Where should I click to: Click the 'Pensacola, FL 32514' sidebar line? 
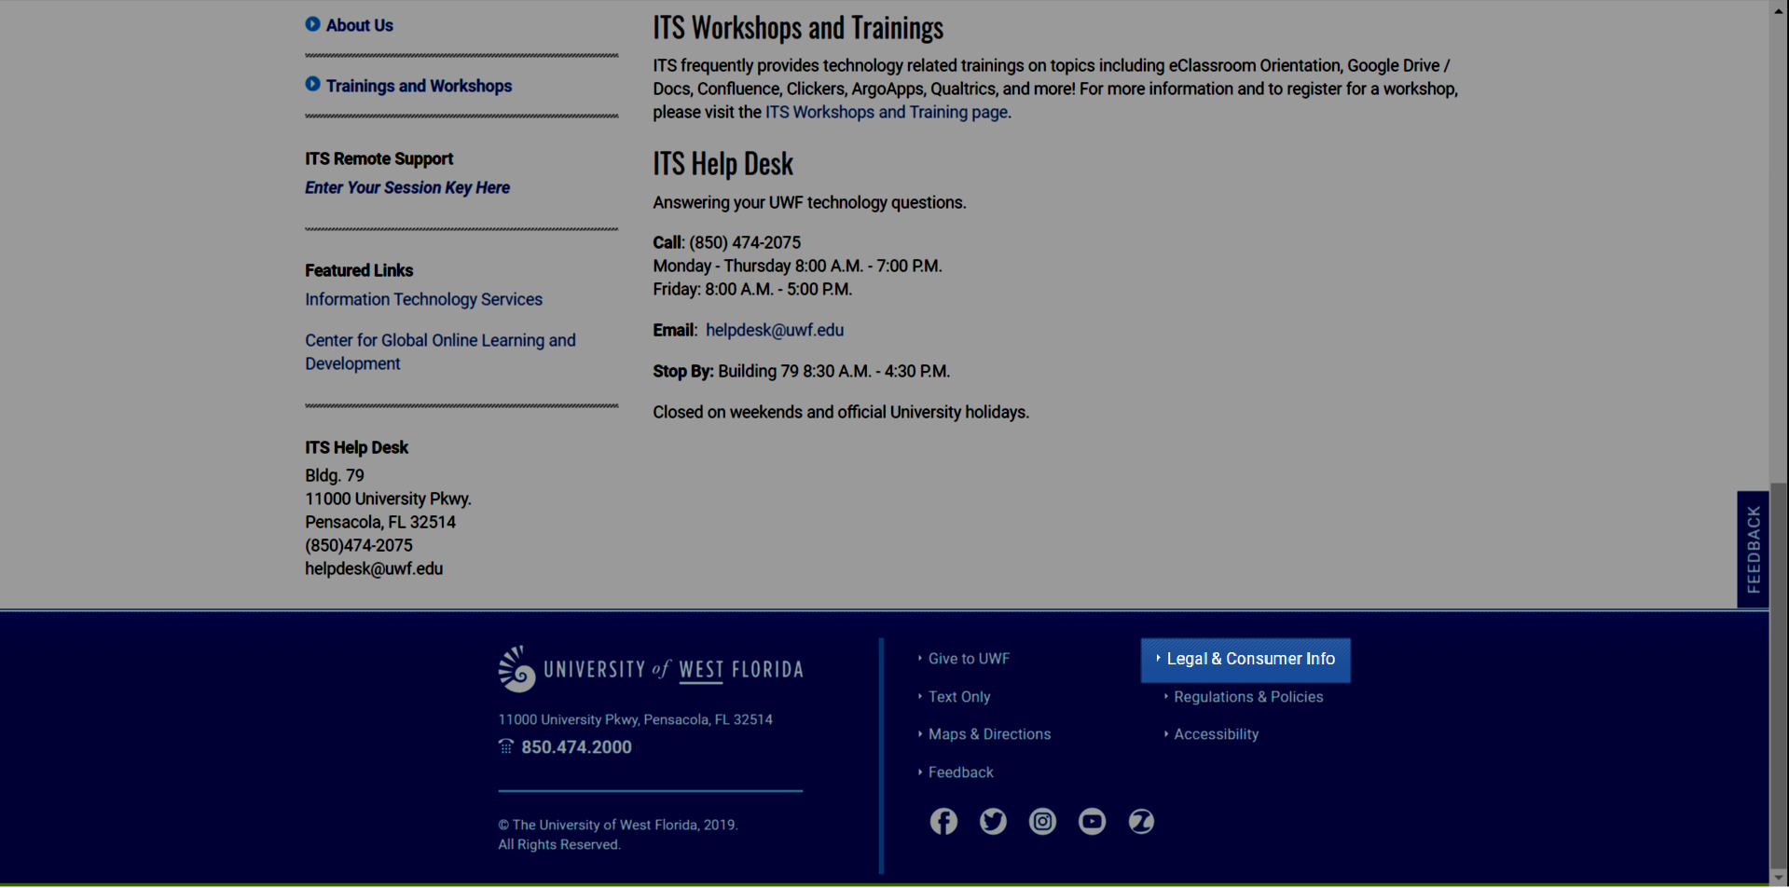click(x=380, y=522)
